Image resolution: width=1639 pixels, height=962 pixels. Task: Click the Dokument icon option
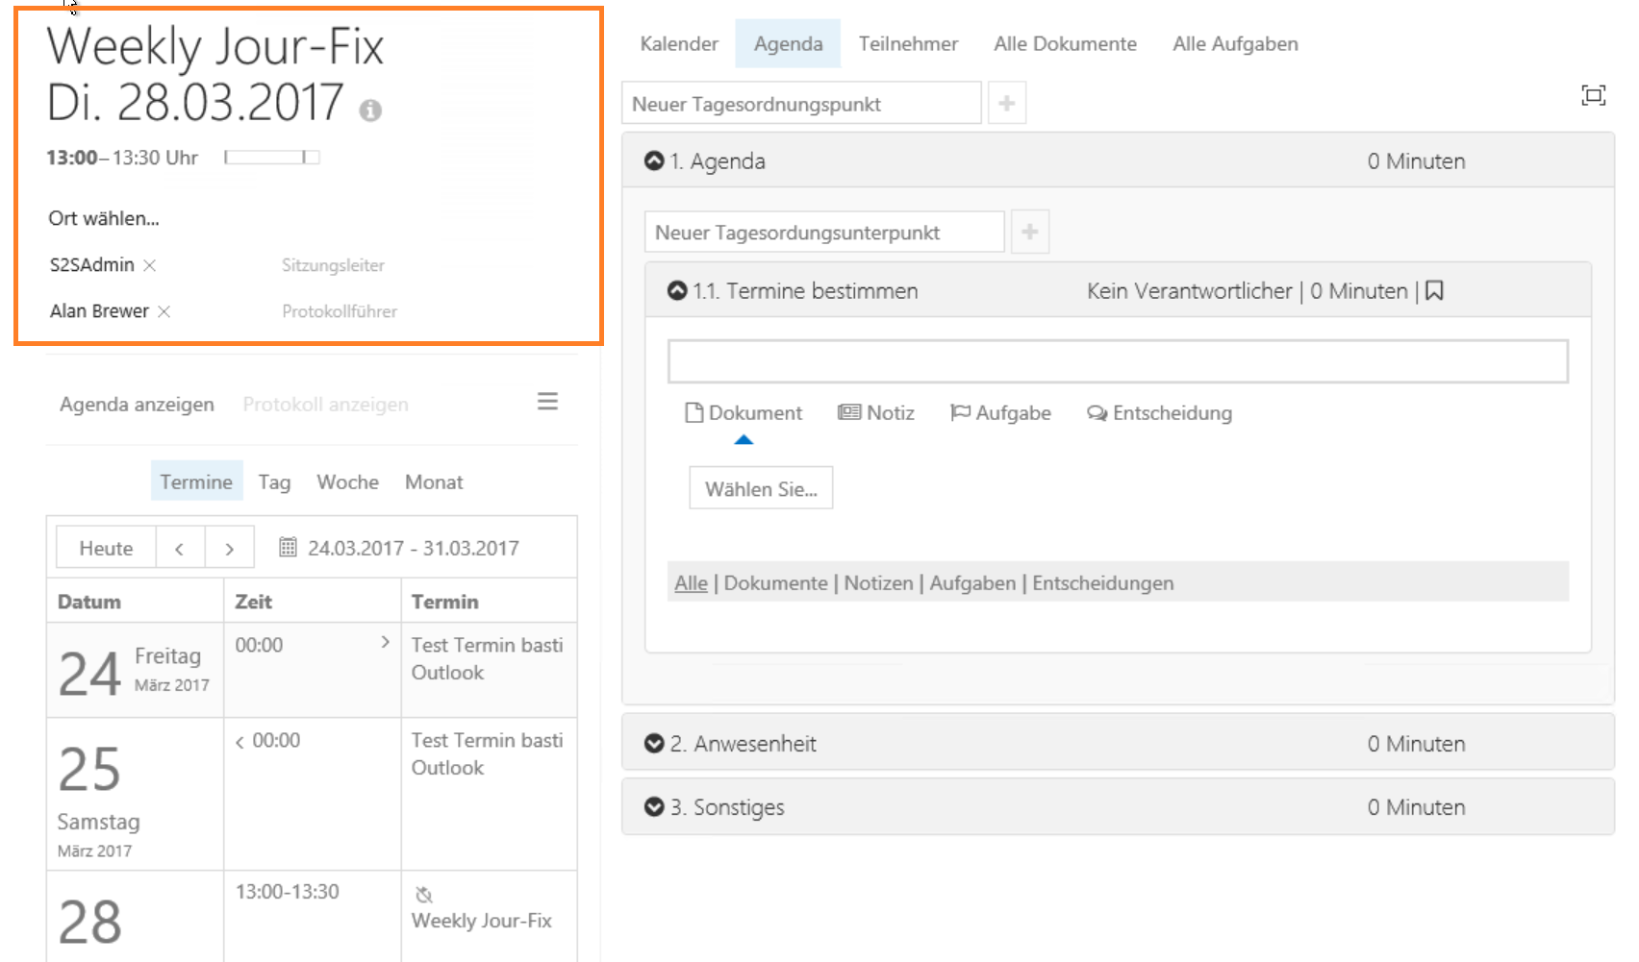coord(744,413)
